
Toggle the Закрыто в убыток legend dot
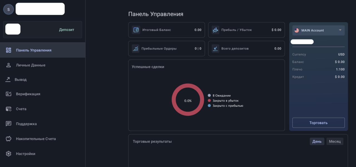click(x=209, y=101)
